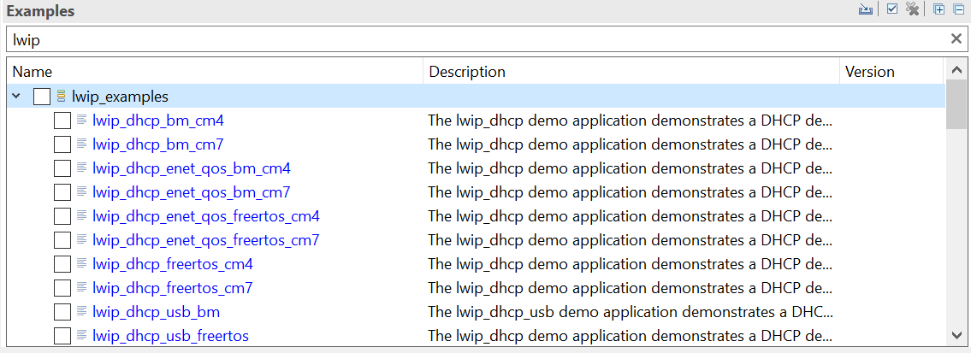Collapse the lwip_examples tree node
Screen dimensions: 971x353
pyautogui.click(x=16, y=97)
